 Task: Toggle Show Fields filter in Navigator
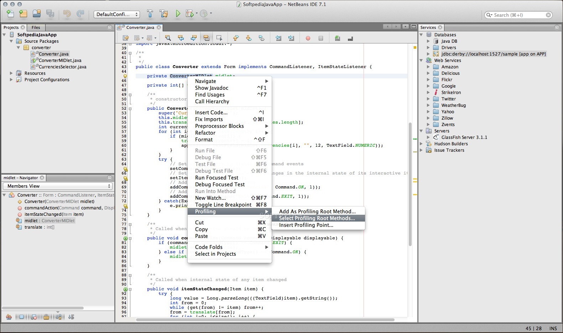point(21,317)
